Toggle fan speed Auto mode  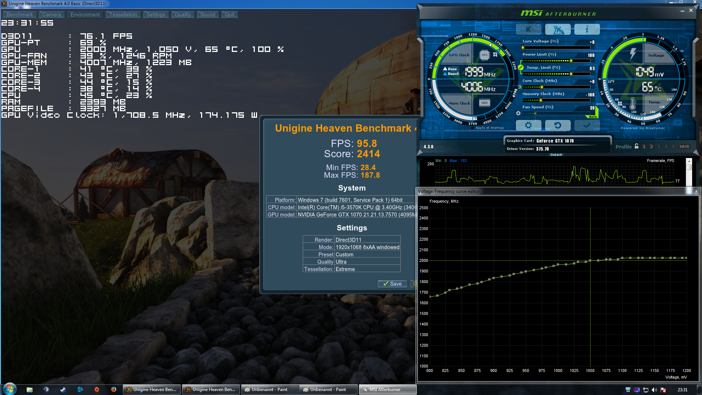click(x=593, y=117)
